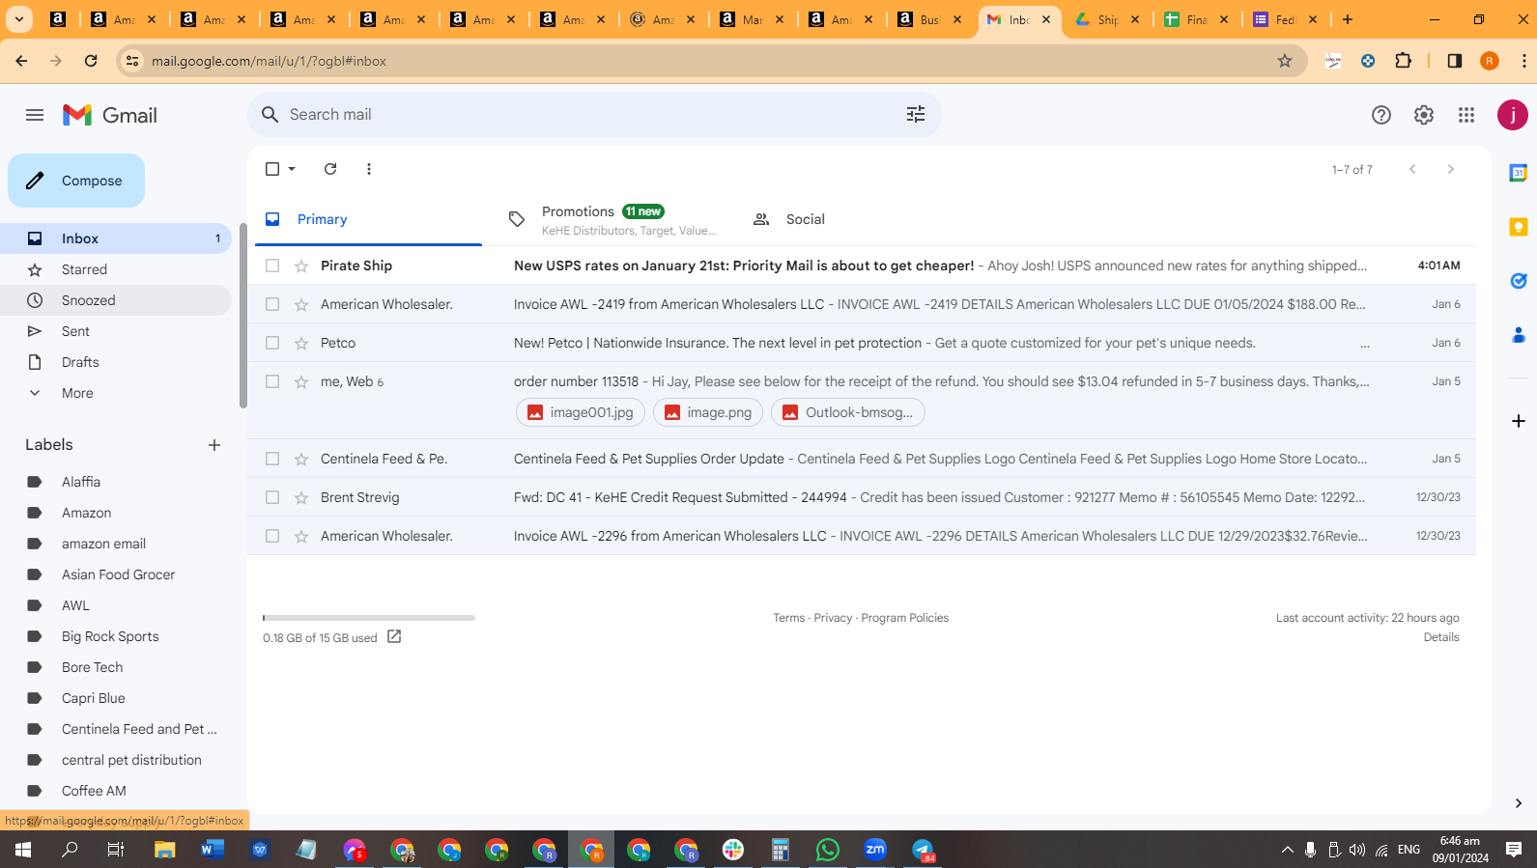Compose a new email
Screen dimensions: 1537x868
[76, 181]
